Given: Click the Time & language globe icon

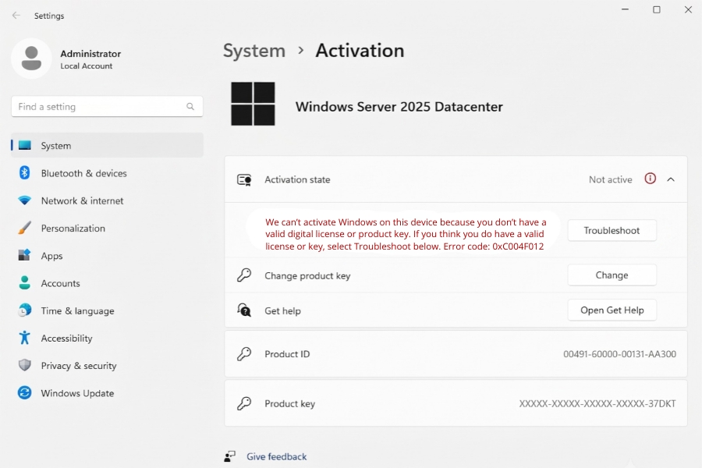Looking at the screenshot, I should pyautogui.click(x=25, y=310).
